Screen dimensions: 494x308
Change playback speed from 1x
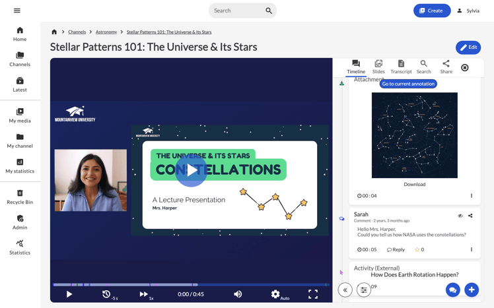click(144, 294)
